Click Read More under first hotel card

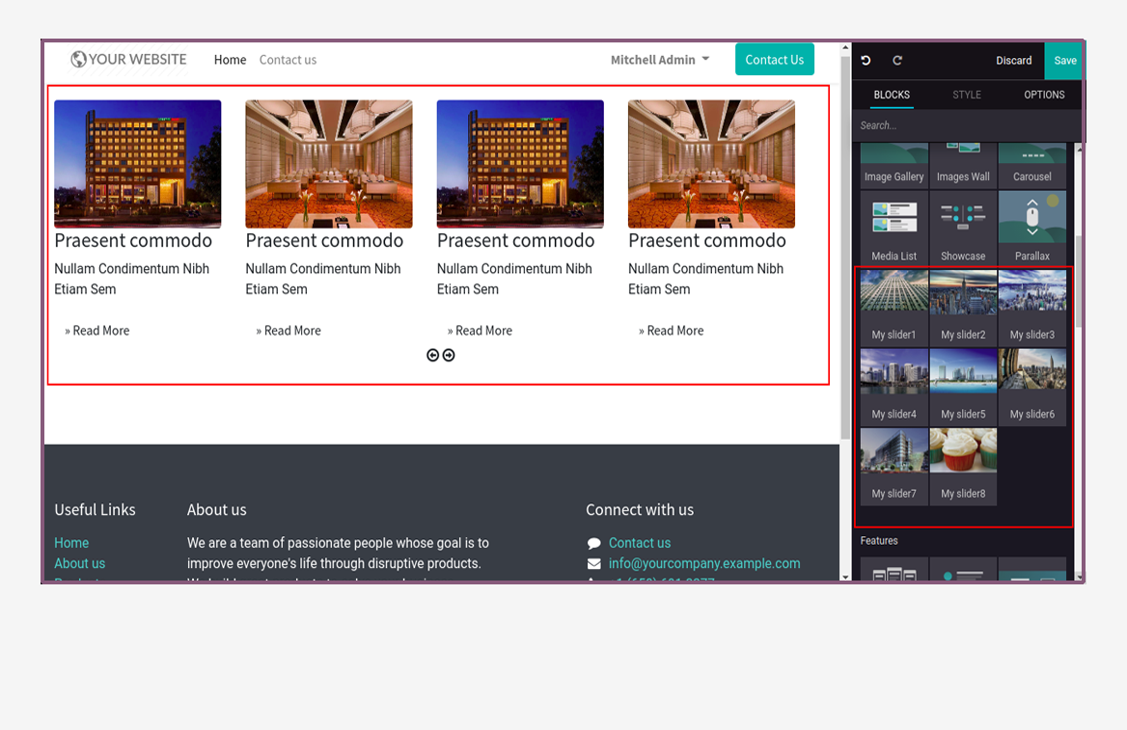(97, 331)
